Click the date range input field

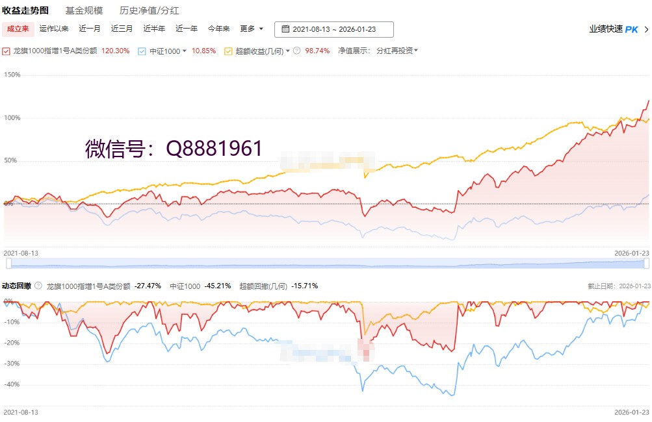pyautogui.click(x=334, y=29)
